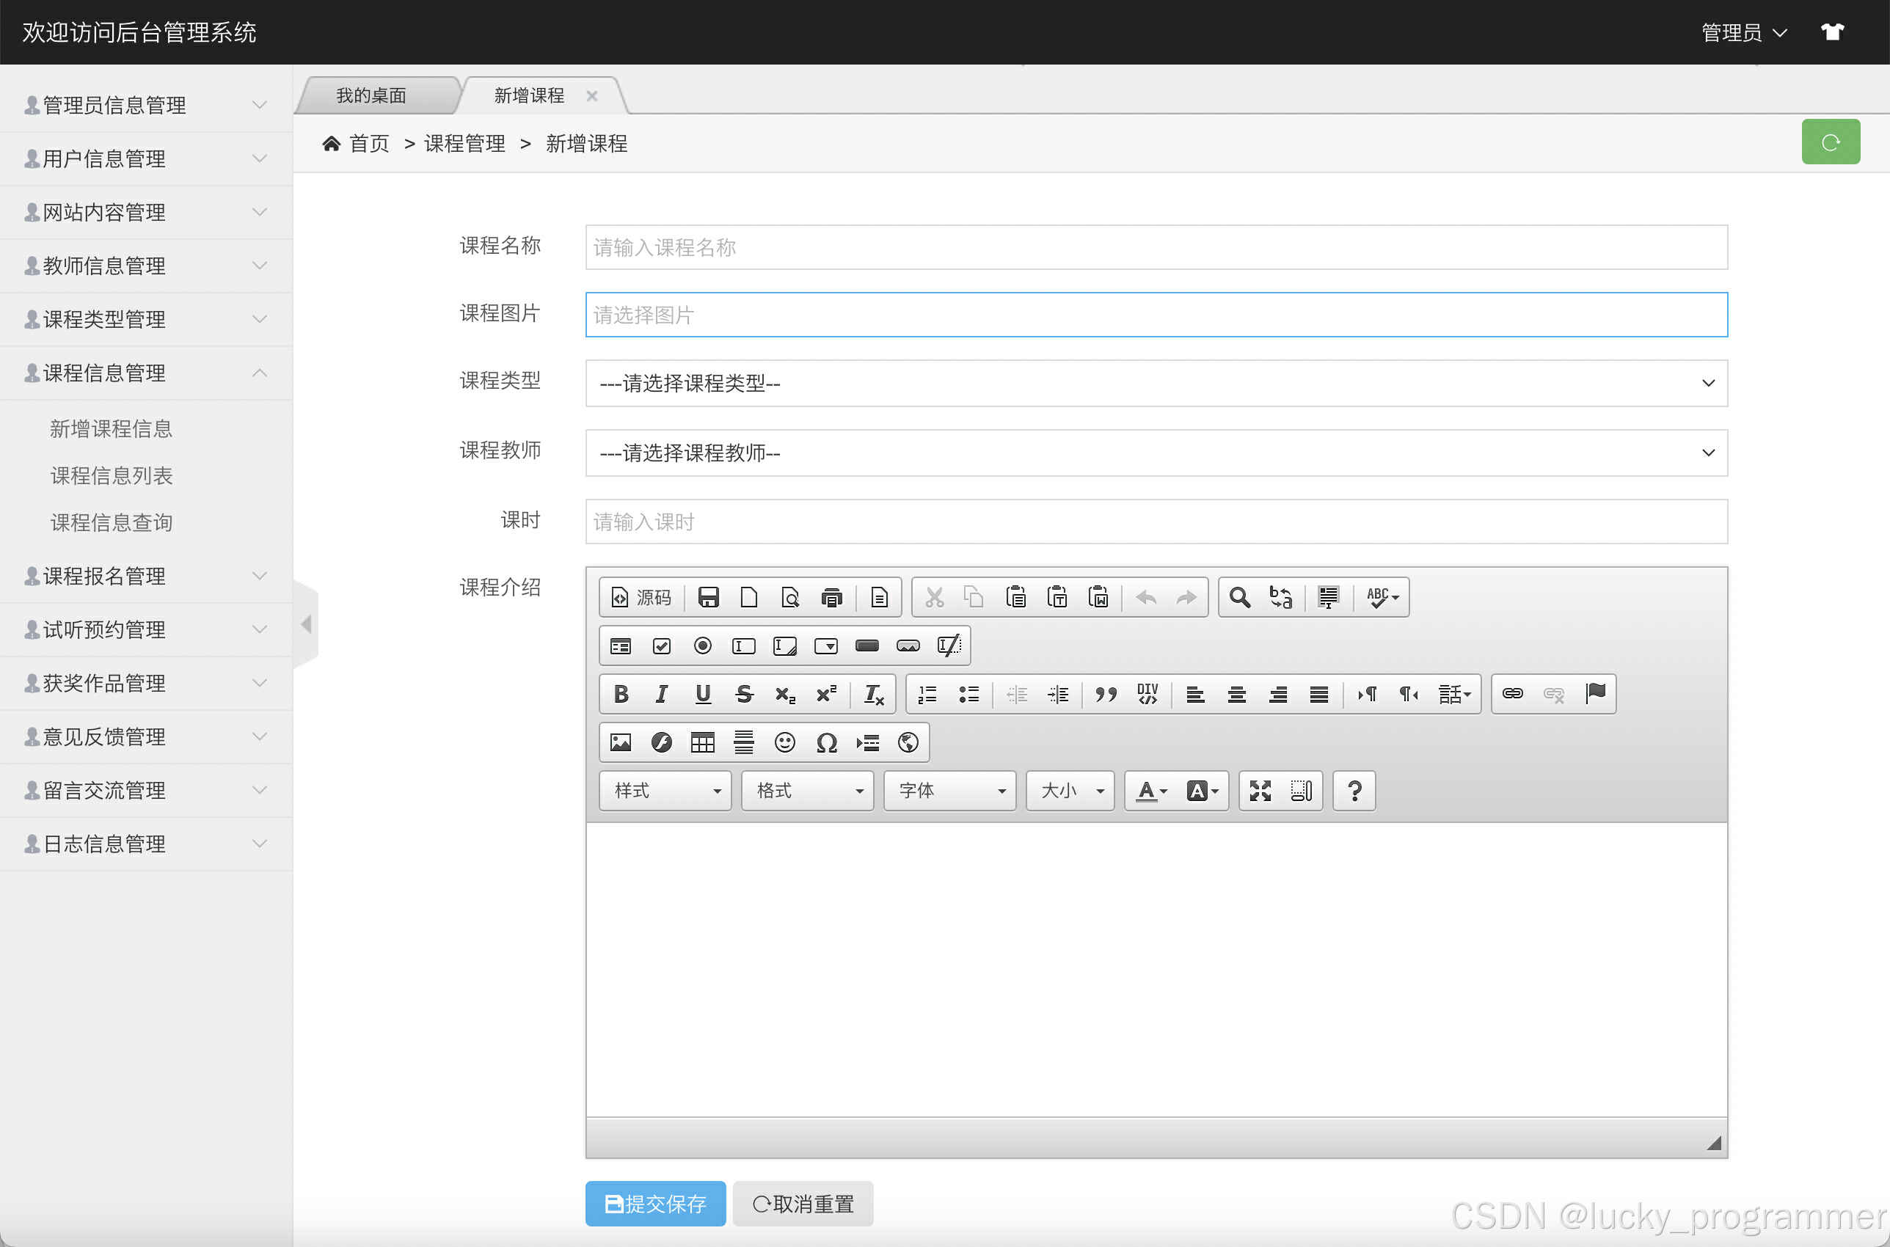Switch to the 我的桌面 tab

pos(371,96)
